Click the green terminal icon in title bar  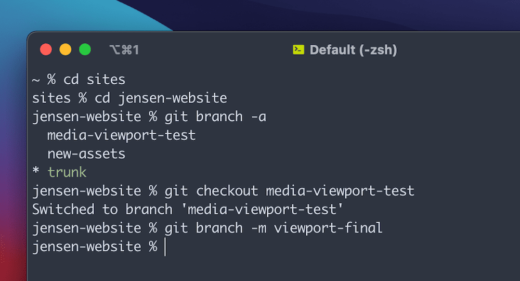coord(298,50)
